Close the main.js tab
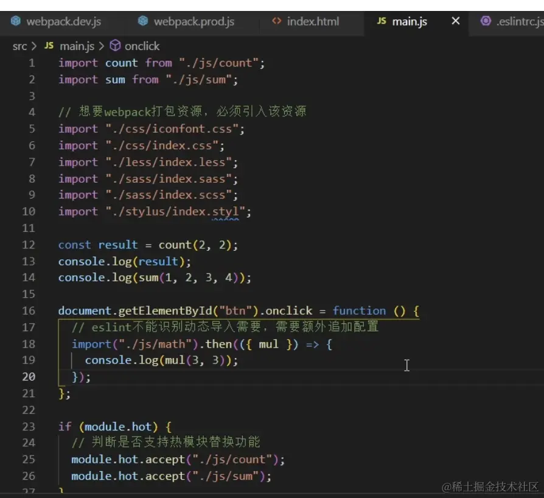The image size is (544, 498). click(456, 21)
